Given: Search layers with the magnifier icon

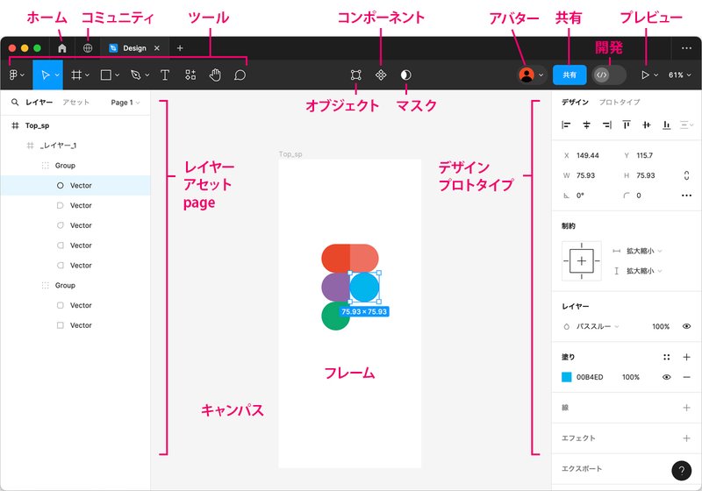Looking at the screenshot, I should 15,102.
